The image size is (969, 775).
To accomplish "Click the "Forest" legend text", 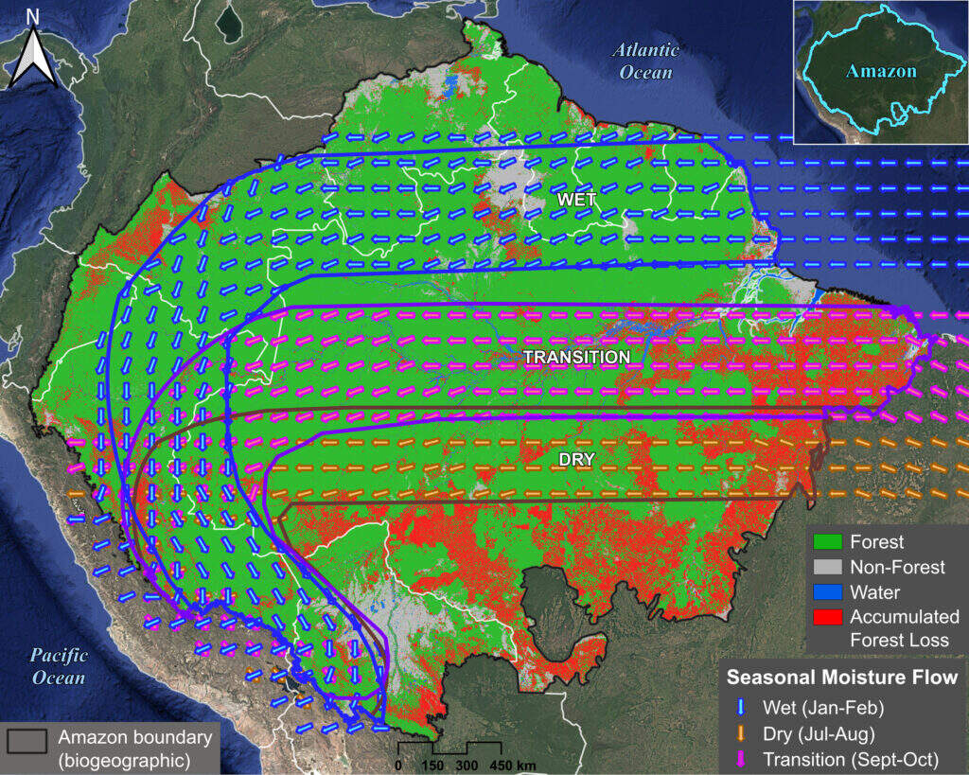I will click(876, 542).
